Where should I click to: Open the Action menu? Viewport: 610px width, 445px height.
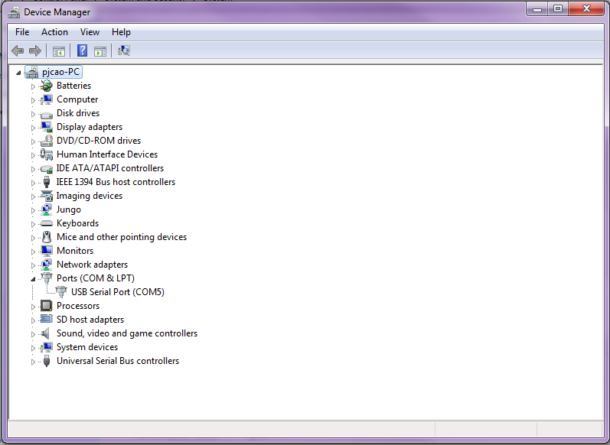click(54, 32)
